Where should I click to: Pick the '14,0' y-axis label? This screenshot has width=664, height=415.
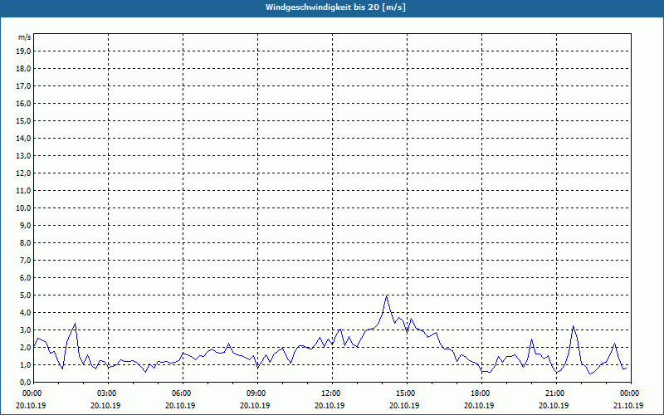[x=24, y=138]
